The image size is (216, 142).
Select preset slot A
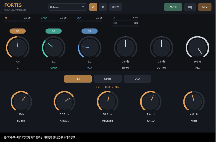click(93, 7)
